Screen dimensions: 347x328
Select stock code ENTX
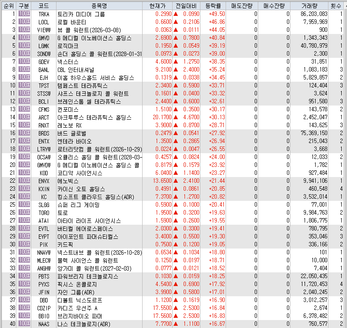pyautogui.click(x=44, y=141)
